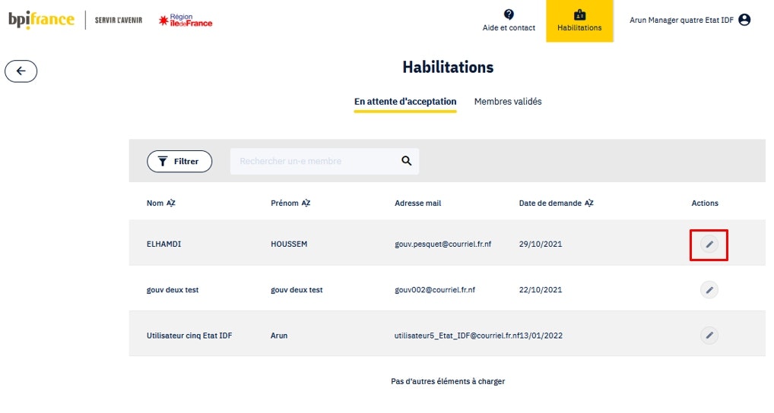The image size is (774, 413).
Task: Click email gouv.pesquet@courriel.fr.nf
Action: 443,244
